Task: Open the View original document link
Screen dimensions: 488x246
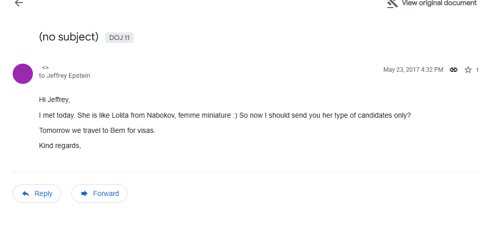Action: (x=438, y=4)
